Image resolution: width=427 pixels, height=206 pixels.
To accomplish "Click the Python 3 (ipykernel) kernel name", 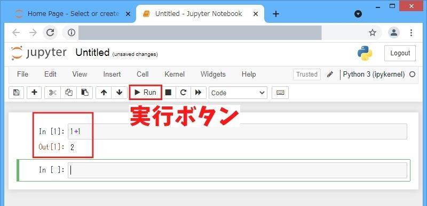I will click(x=374, y=75).
